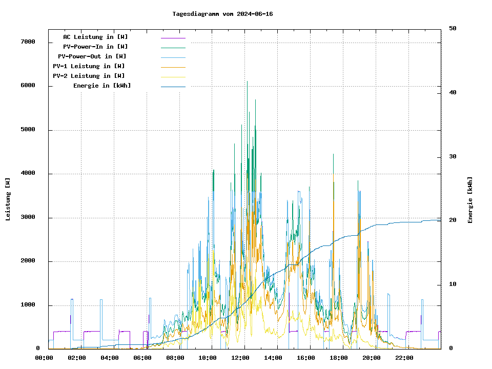The width and height of the screenshot is (492, 369).
Task: Click the 22:00 time axis label
Action: click(404, 358)
